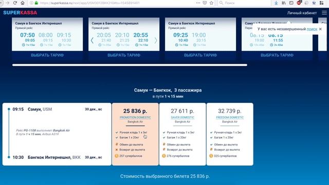Viewport: 329px width, 185px height.
Task: Reload the page in the browser
Action: [15, 3]
